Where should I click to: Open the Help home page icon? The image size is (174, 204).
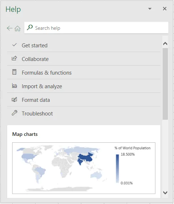pos(18,28)
